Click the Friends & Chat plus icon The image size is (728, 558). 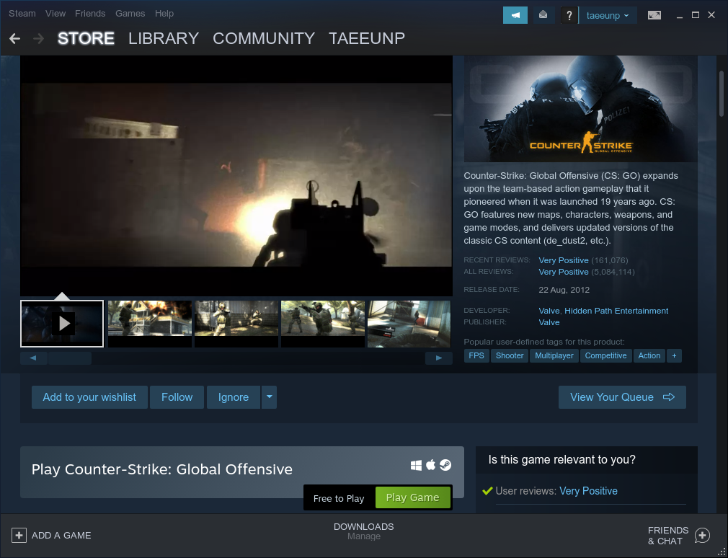point(702,536)
